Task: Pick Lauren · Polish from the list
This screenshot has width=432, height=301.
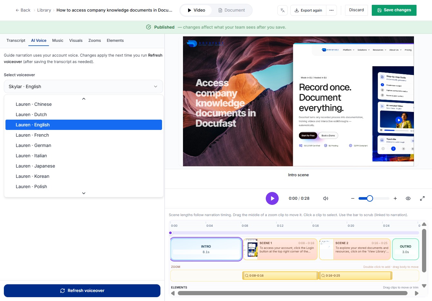Action: (84, 187)
